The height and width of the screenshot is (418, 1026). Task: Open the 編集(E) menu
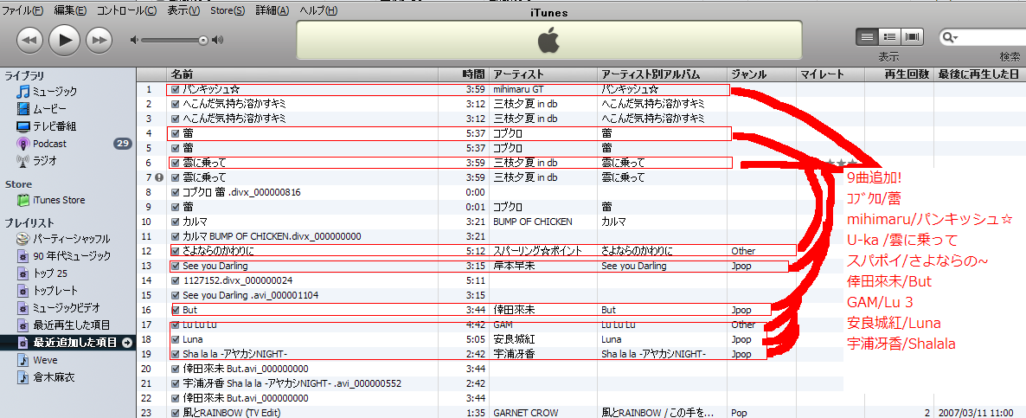[x=70, y=10]
